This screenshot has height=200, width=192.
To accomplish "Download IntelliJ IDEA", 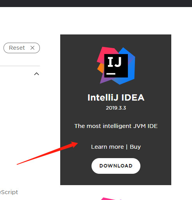I will click(116, 166).
